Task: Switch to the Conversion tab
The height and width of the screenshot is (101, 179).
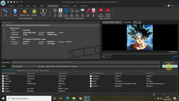Action: [65, 6]
